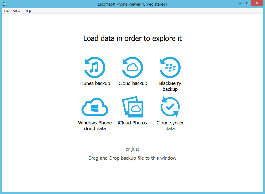Screen dimensions: 265x194
Task: Minimize the Elcomsoft Phone Viewer window
Action: click(x=240, y=3)
